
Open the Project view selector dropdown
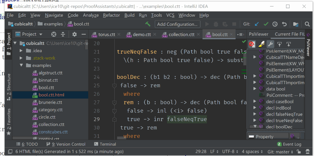(x=29, y=34)
